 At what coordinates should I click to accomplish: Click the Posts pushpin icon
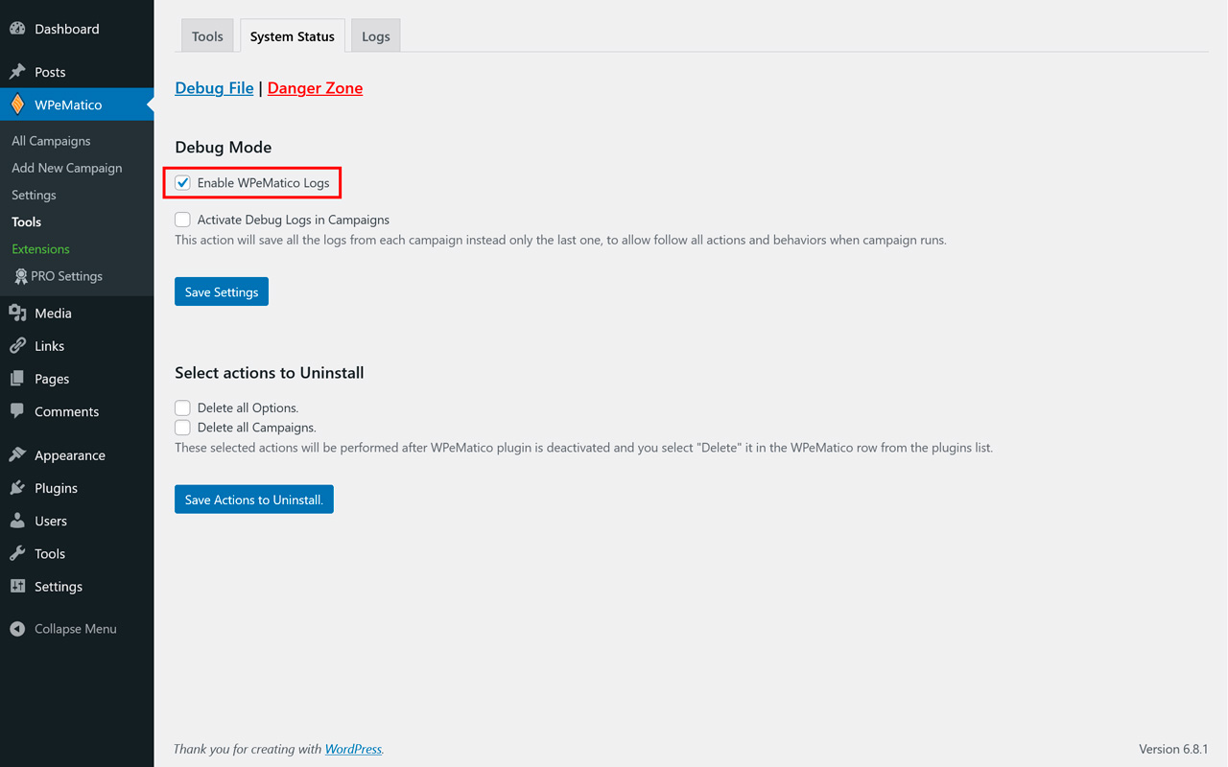tap(17, 72)
